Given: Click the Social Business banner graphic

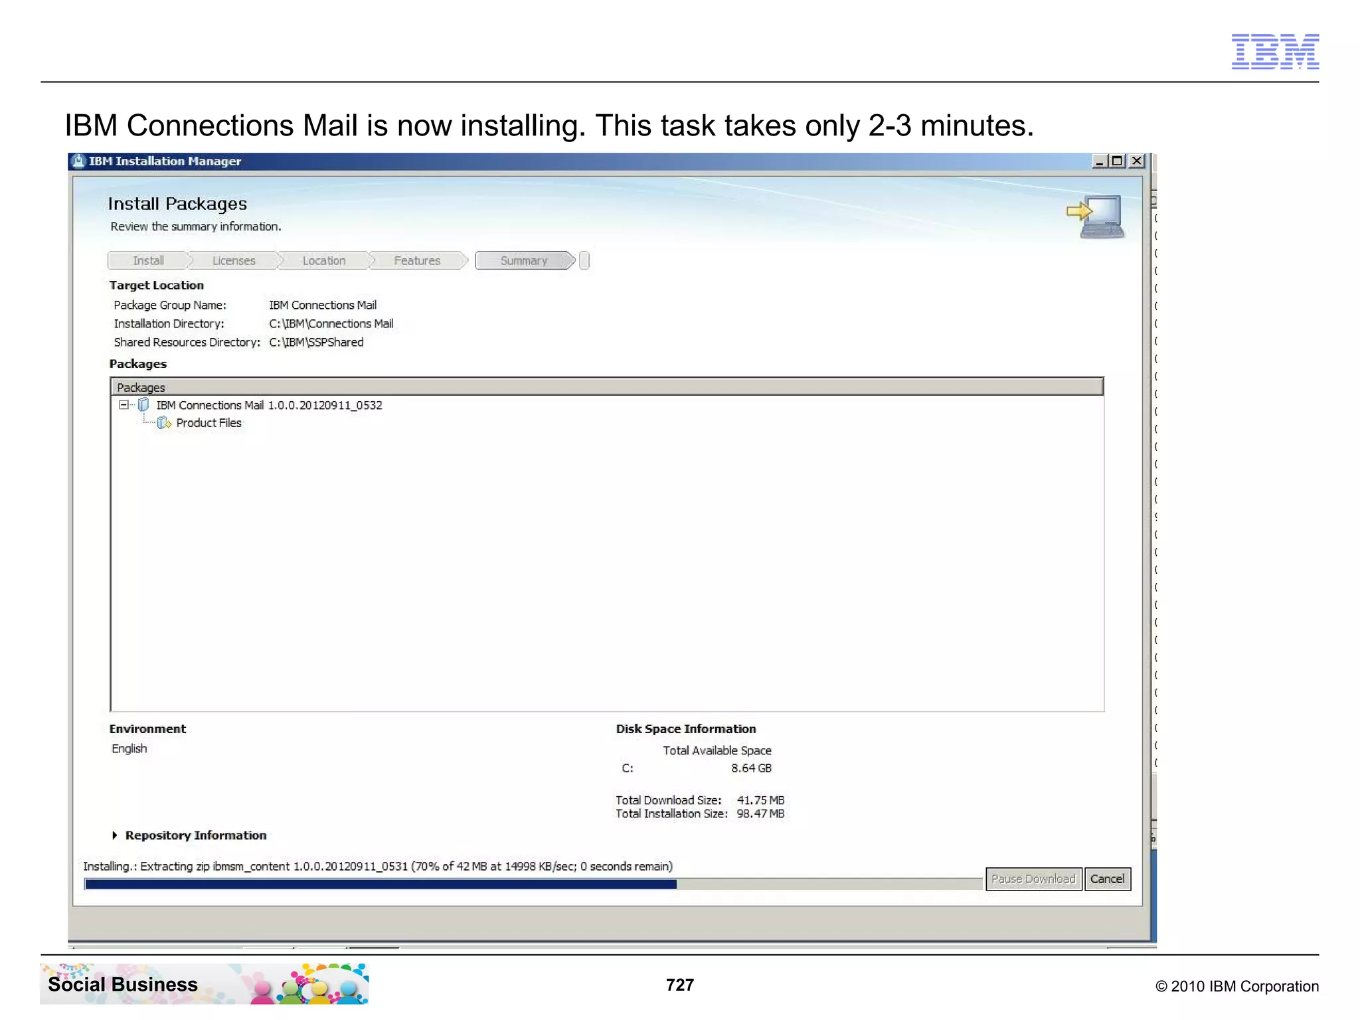Looking at the screenshot, I should point(205,984).
